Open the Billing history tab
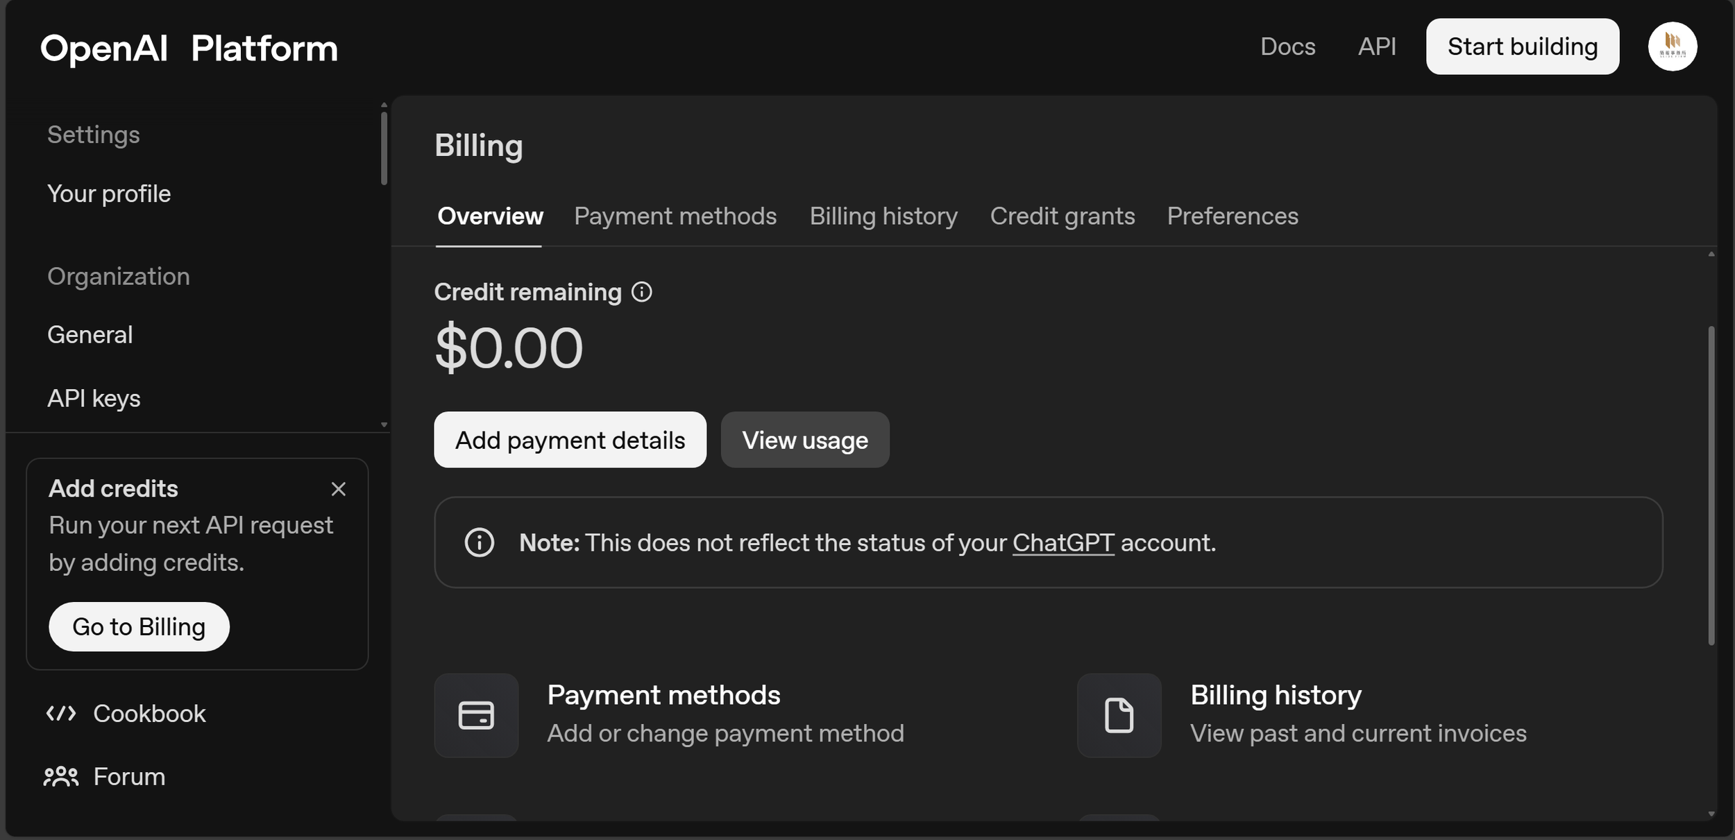1735x840 pixels. [x=883, y=216]
